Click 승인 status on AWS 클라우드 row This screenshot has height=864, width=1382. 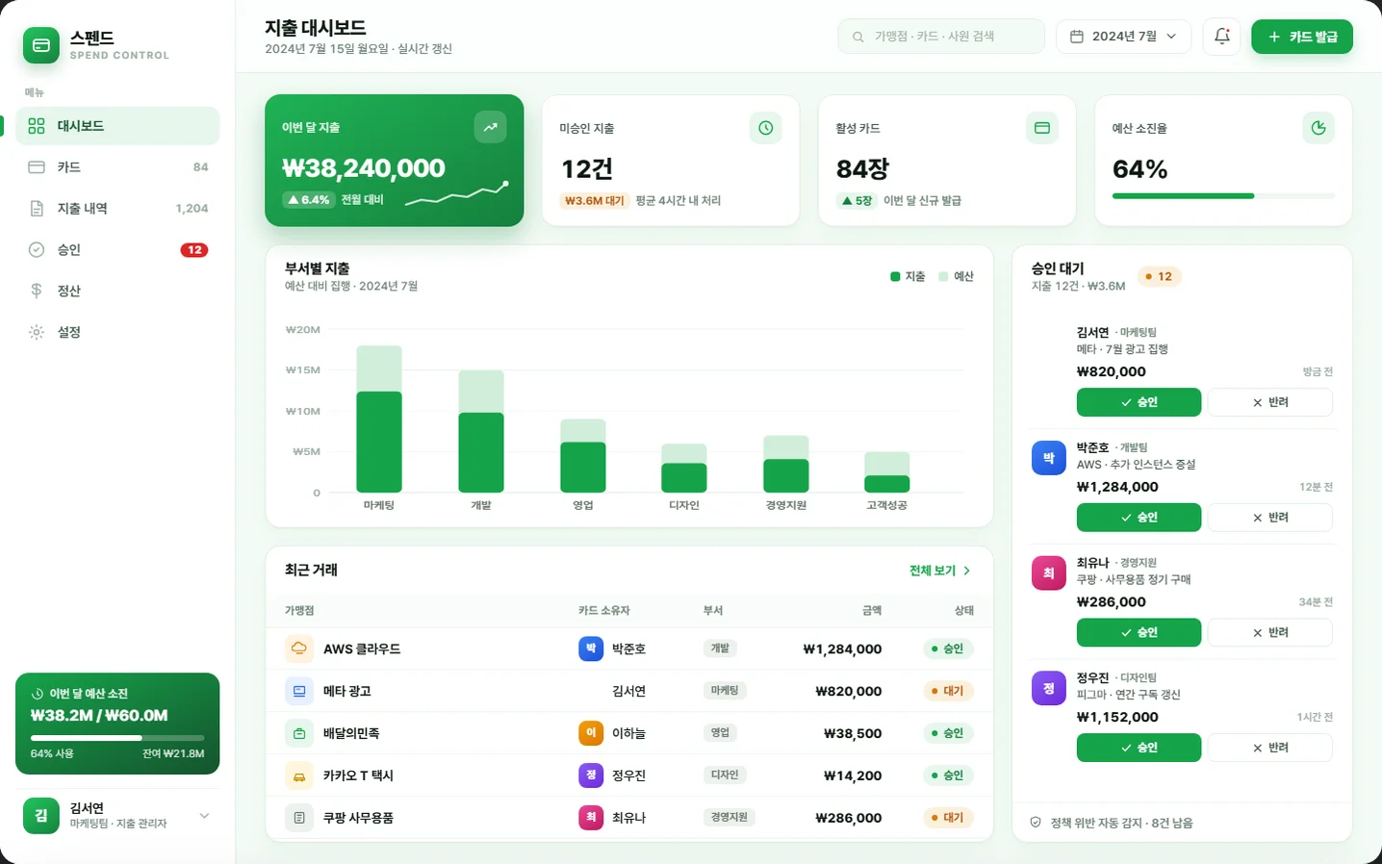tap(948, 648)
